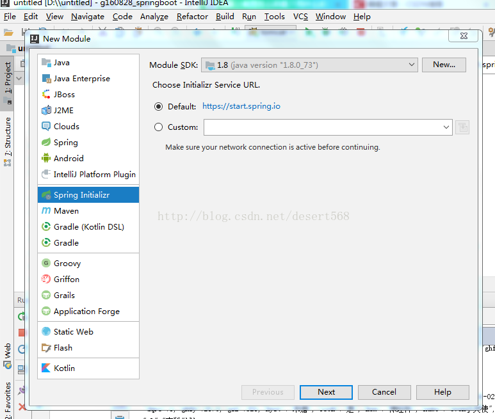This screenshot has width=495, height=419.
Task: Click the plain Gradle icon
Action: [46, 242]
